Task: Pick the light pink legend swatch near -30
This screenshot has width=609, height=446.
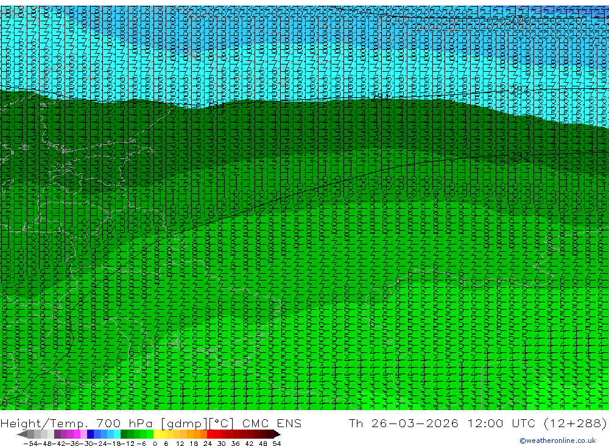Action: tap(84, 434)
